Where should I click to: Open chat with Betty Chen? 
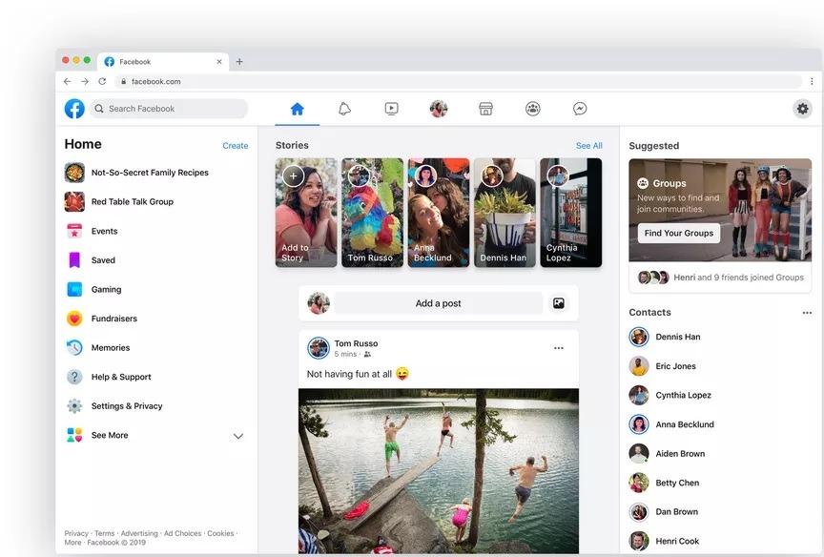point(665,483)
